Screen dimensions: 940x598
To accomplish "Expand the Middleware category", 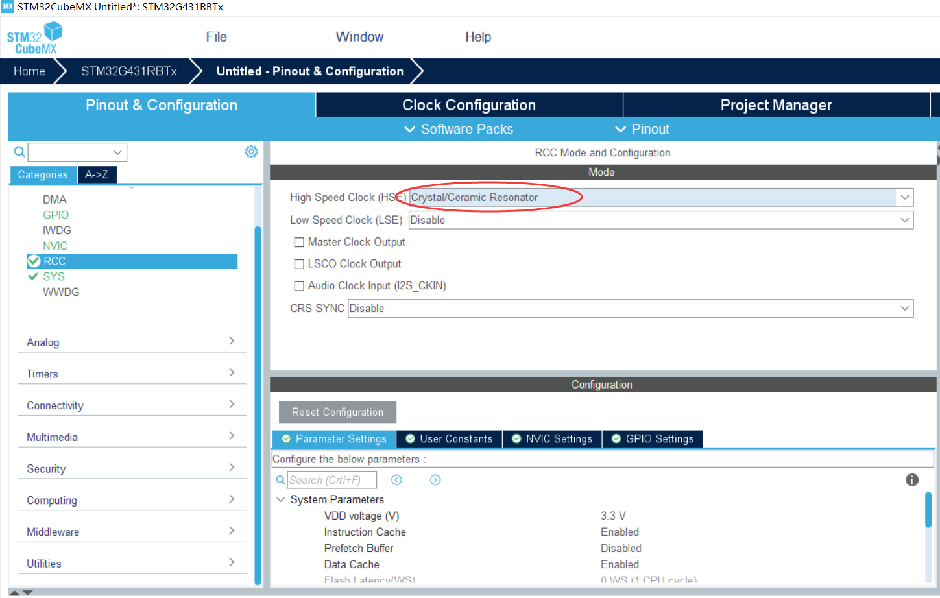I will [132, 532].
